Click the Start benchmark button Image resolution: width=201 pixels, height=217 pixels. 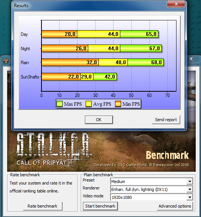point(100,206)
